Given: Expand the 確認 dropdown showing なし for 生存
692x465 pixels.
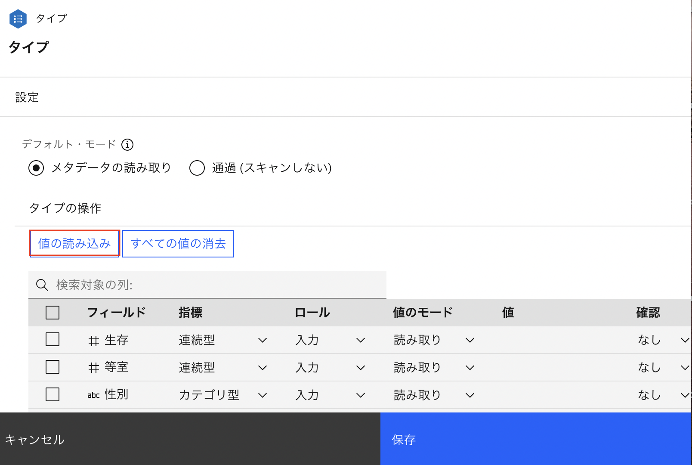Looking at the screenshot, I should point(684,340).
